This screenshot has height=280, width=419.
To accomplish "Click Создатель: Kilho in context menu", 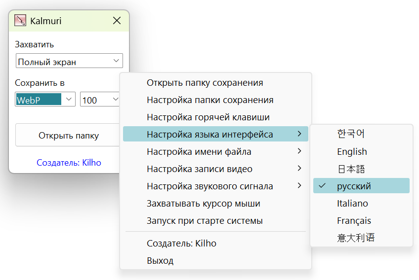I will click(215, 243).
